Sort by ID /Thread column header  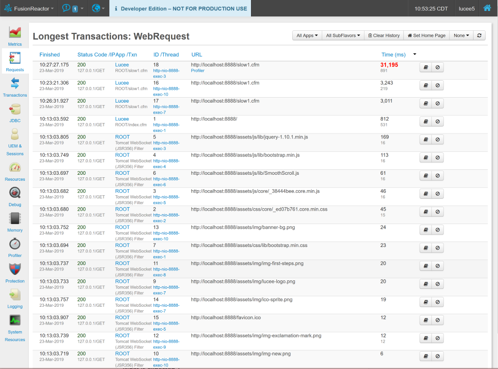point(166,55)
